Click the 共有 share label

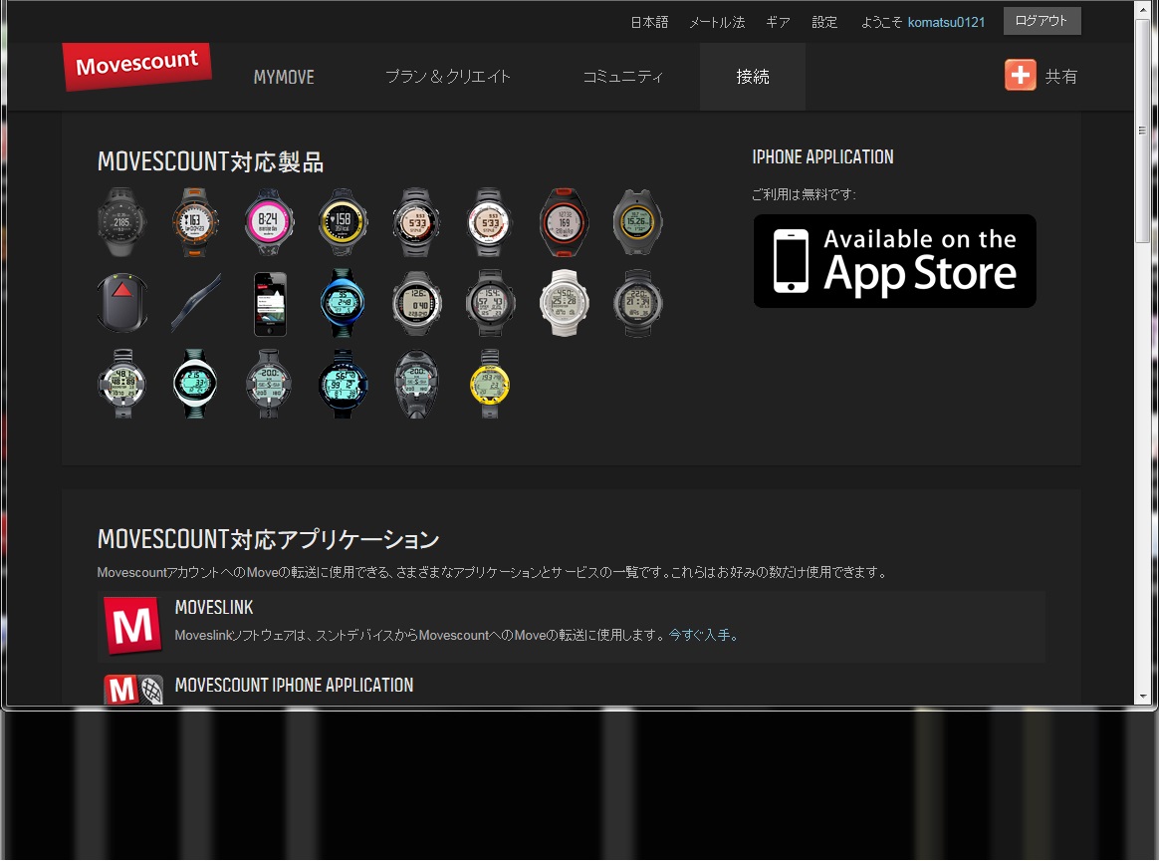point(1060,76)
